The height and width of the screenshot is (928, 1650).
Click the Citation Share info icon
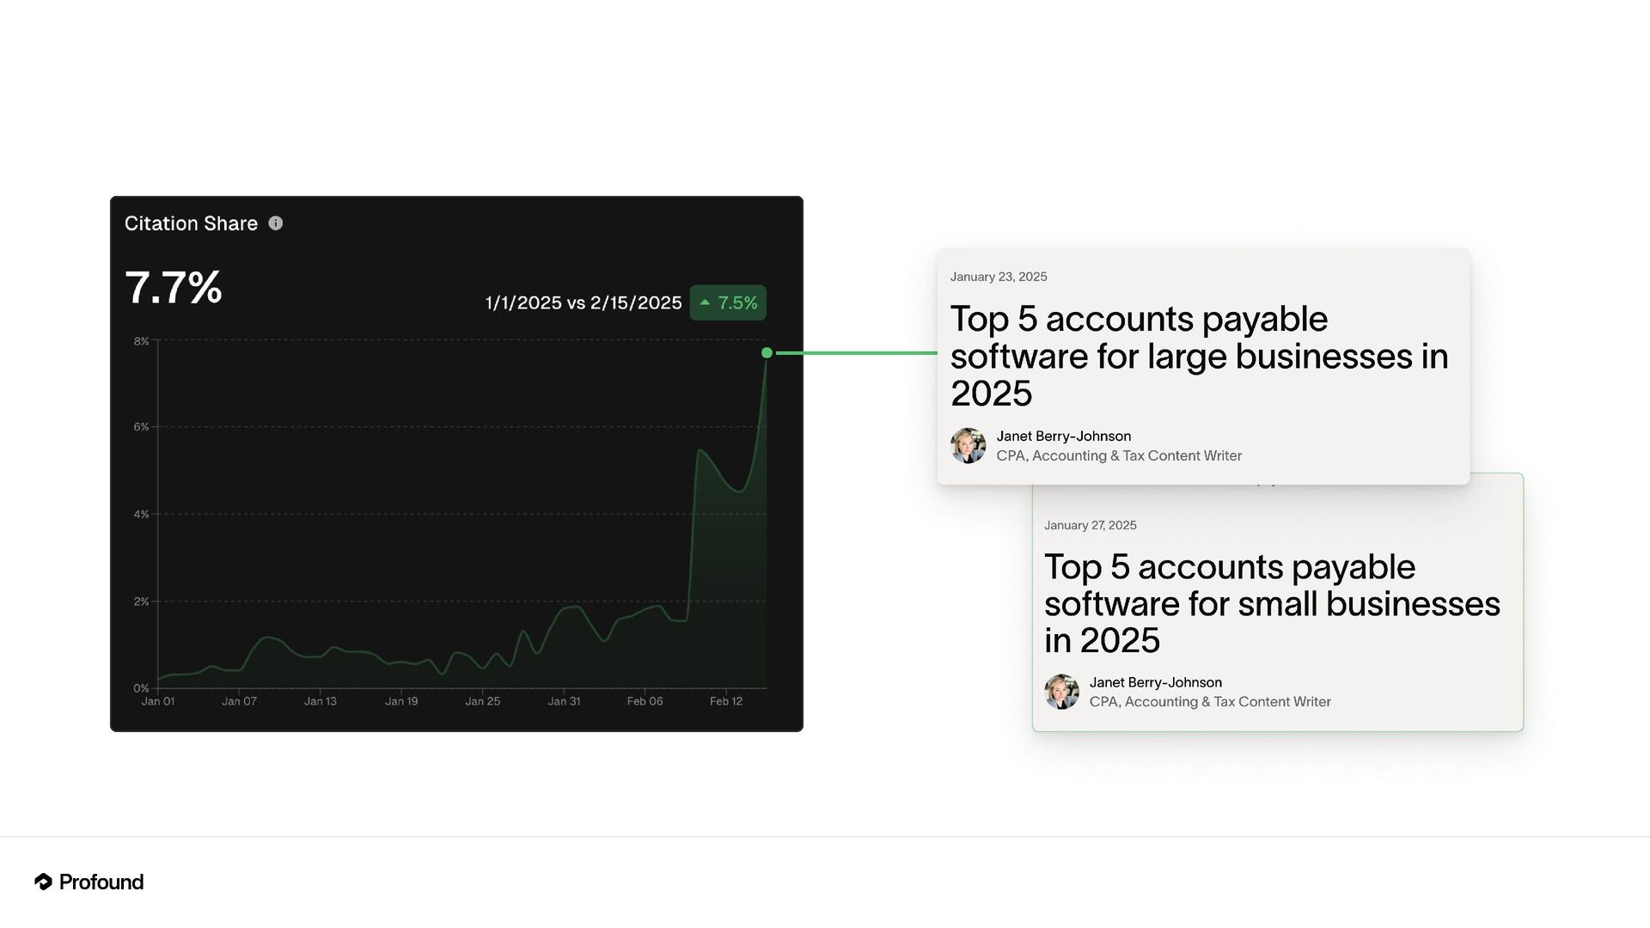(x=275, y=223)
